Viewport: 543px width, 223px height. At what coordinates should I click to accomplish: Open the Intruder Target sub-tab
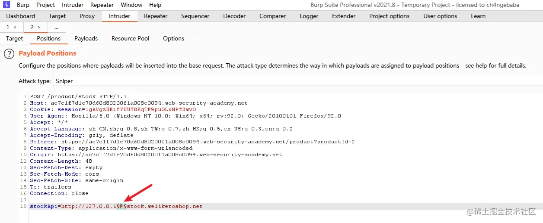click(14, 38)
